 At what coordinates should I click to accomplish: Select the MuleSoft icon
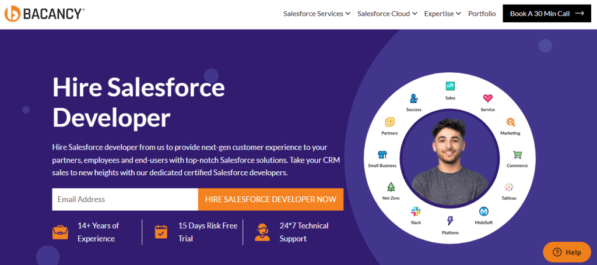point(484,211)
